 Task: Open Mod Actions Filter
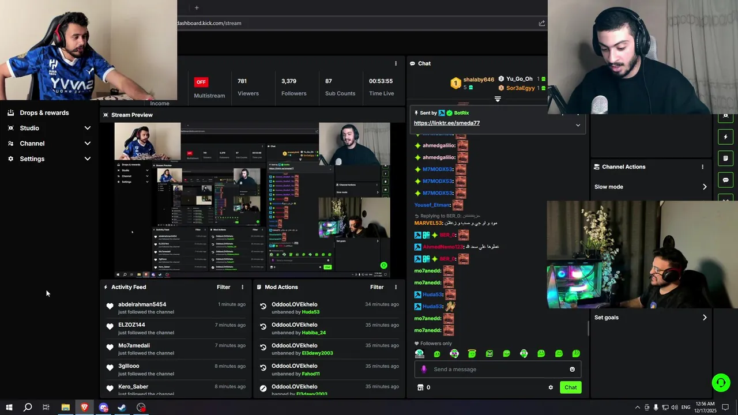tap(376, 287)
